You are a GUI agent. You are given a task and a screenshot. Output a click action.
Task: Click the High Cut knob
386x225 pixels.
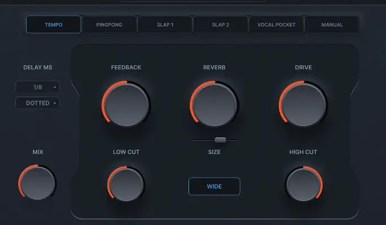point(304,183)
